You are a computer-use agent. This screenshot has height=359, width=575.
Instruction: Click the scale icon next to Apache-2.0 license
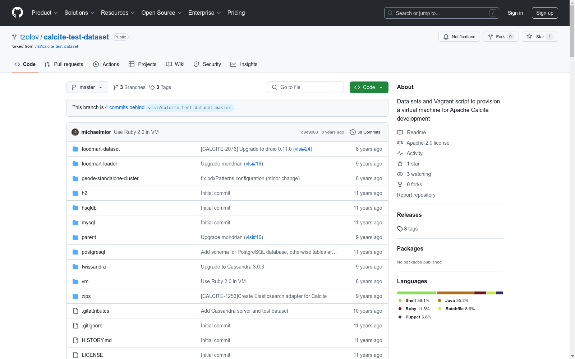(x=400, y=143)
